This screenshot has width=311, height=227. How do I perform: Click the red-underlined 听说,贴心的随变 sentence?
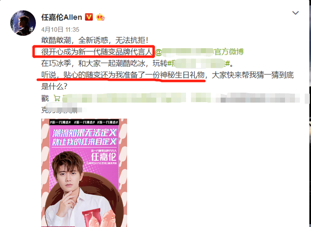[123, 75]
